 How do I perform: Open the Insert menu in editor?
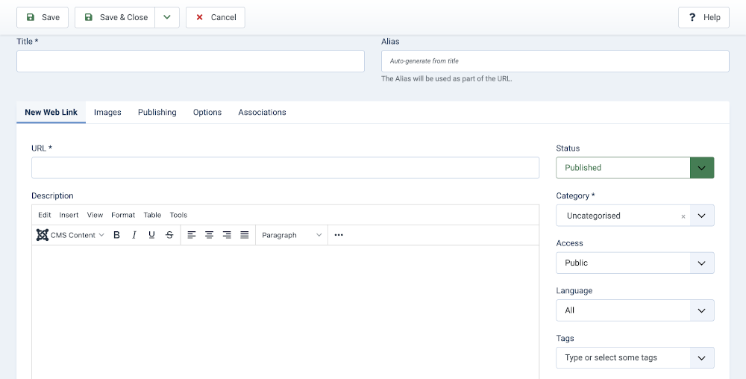pos(69,215)
